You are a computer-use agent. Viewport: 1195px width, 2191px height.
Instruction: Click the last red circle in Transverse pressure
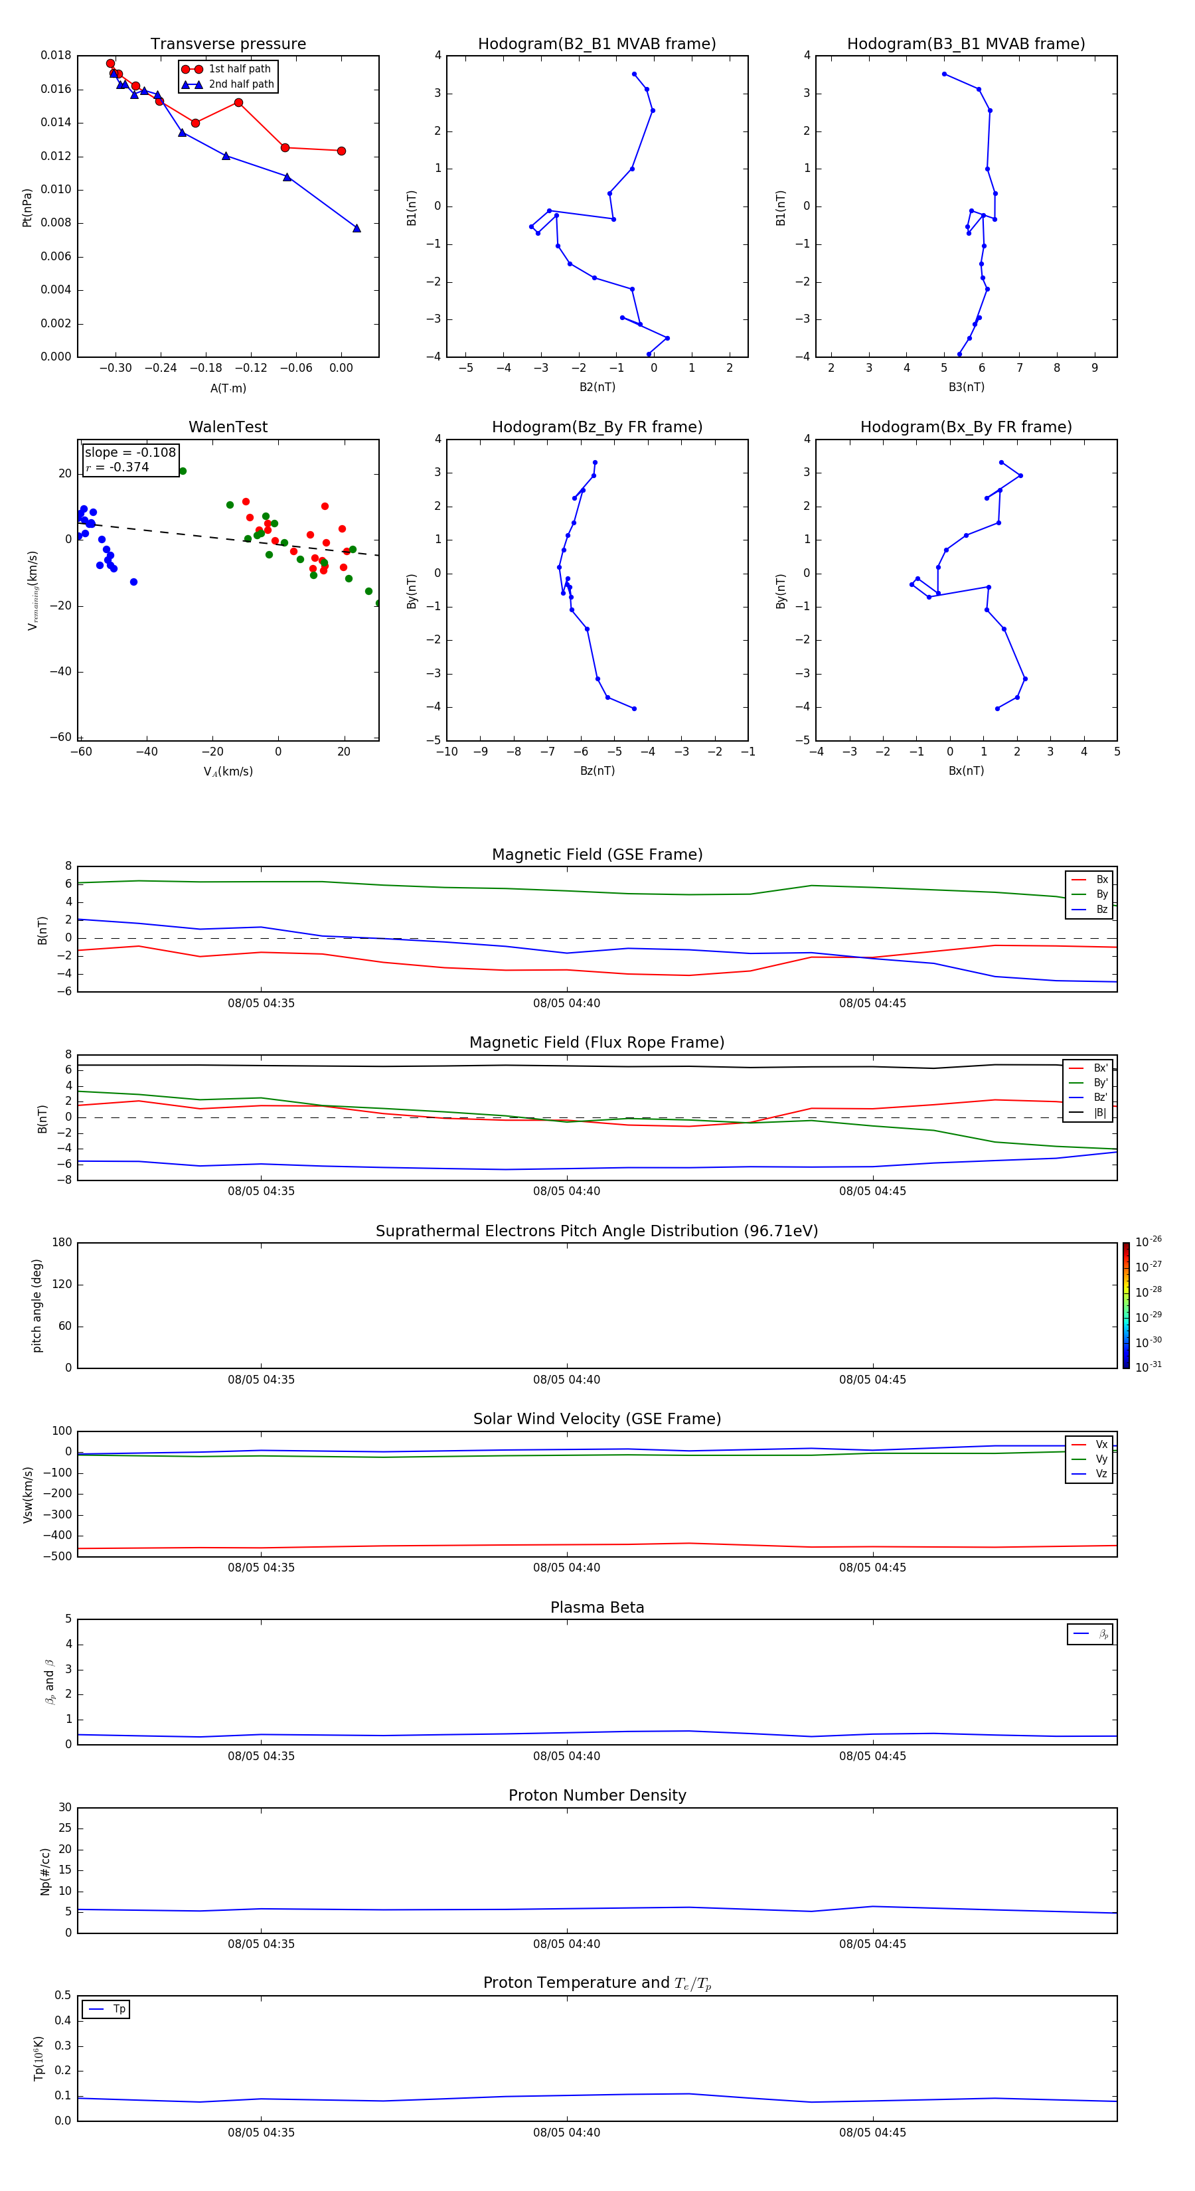pyautogui.click(x=341, y=151)
